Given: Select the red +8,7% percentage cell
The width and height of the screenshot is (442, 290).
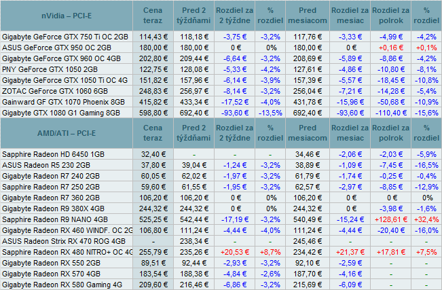Looking at the screenshot, I should coord(270,252).
